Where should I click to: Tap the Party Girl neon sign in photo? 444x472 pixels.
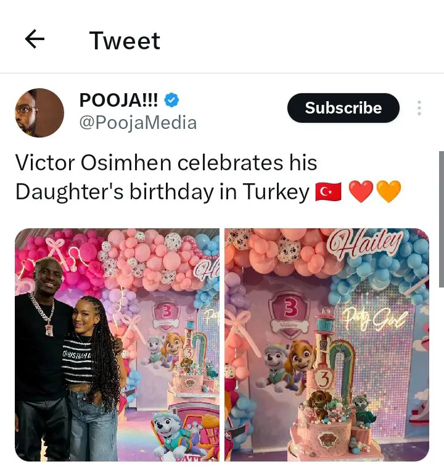coord(374,320)
